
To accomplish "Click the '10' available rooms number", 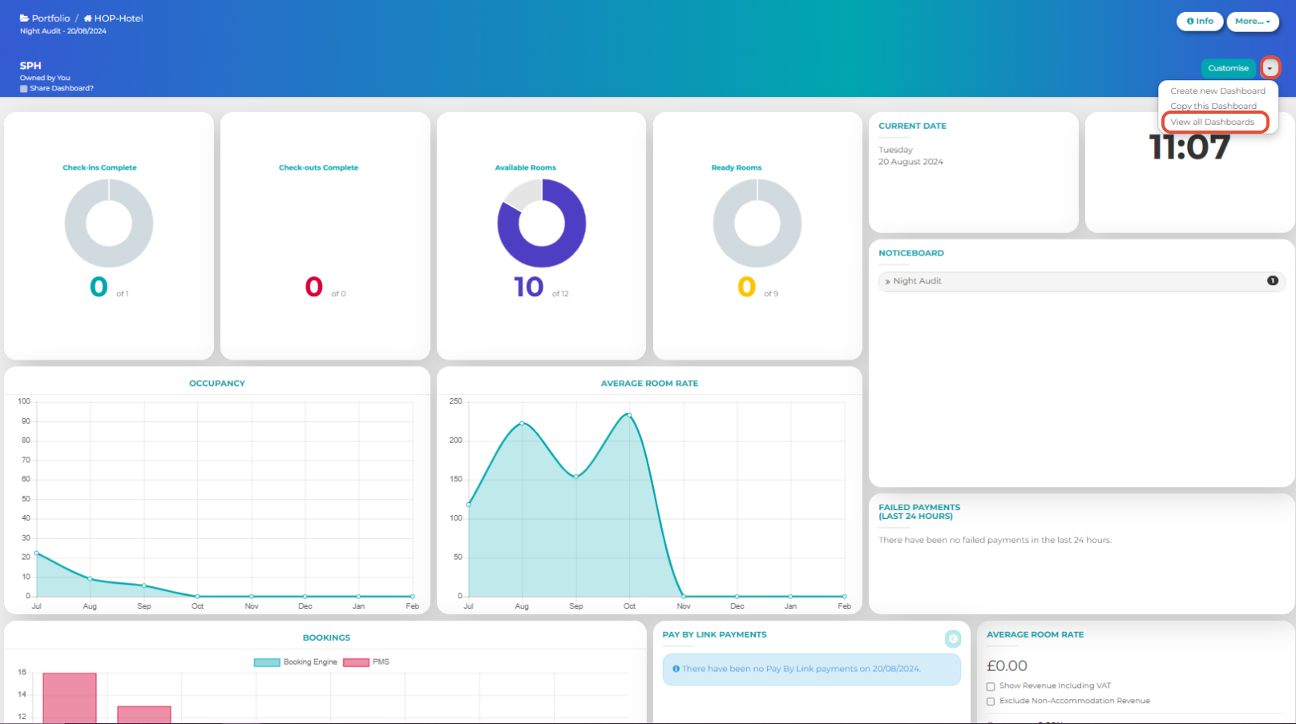I will pyautogui.click(x=528, y=287).
